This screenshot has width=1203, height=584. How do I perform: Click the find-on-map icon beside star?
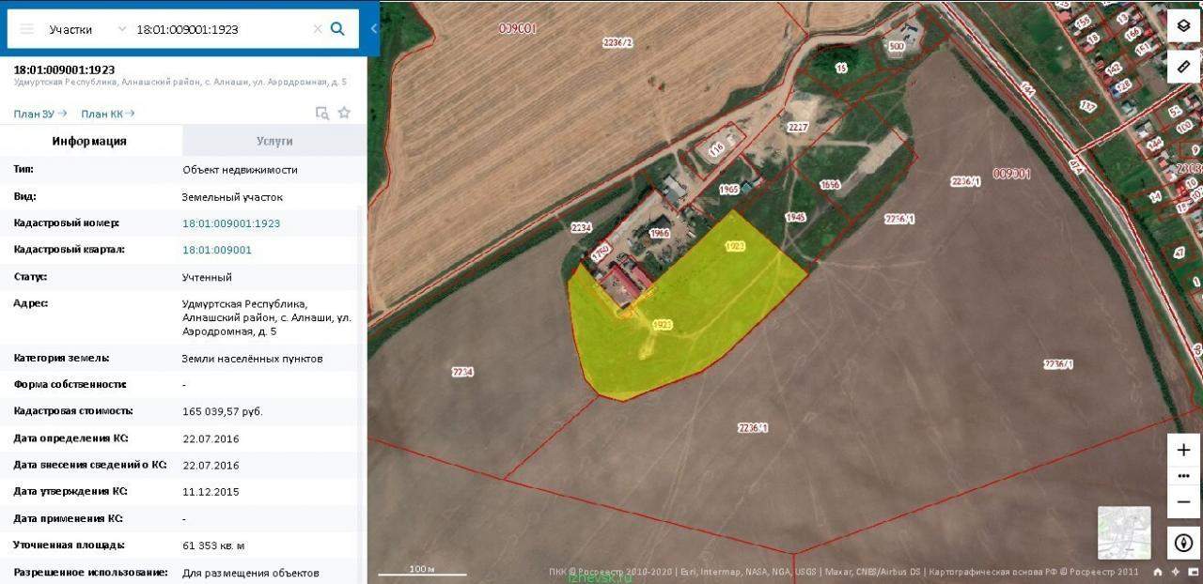pos(322,114)
